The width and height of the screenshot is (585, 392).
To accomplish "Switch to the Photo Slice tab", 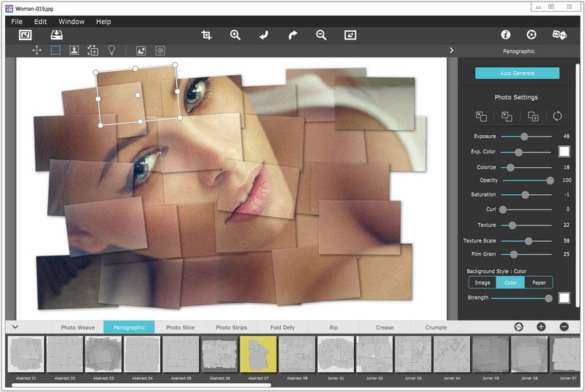I will coord(180,327).
